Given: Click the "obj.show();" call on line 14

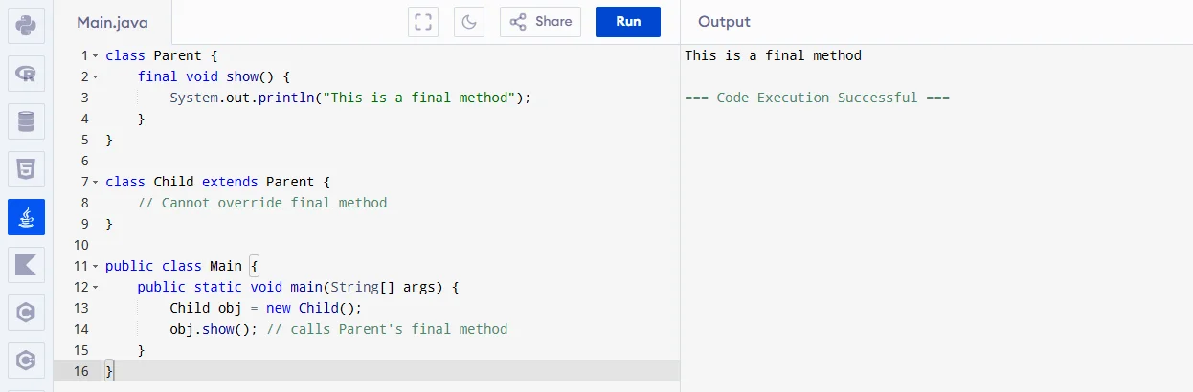Looking at the screenshot, I should point(214,329).
